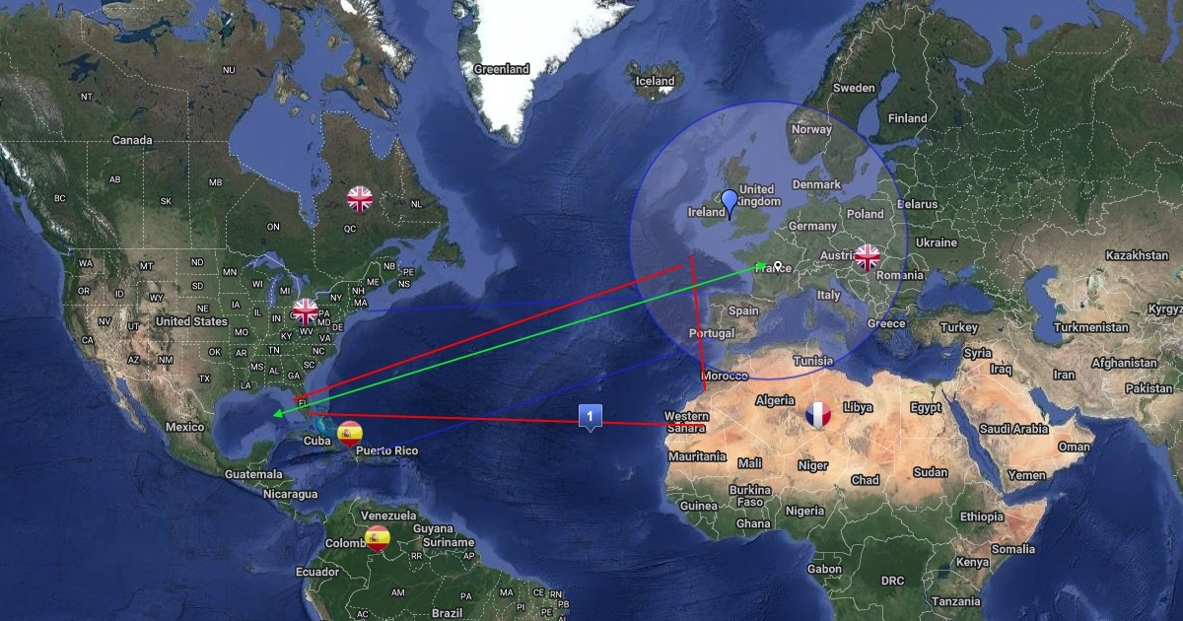
Task: Open the Spanish flag marker near Cuba
Action: pos(349,433)
